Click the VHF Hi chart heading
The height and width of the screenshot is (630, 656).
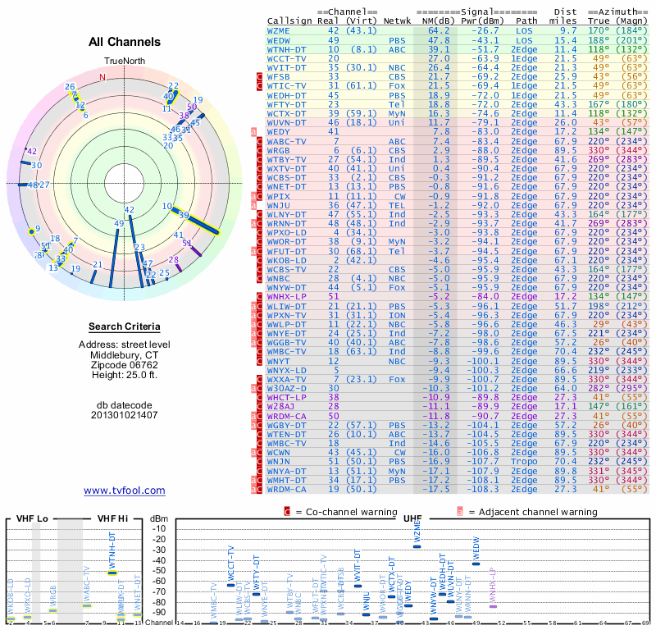[112, 518]
